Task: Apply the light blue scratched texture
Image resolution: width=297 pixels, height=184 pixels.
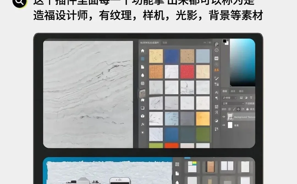Action: pos(172,119)
